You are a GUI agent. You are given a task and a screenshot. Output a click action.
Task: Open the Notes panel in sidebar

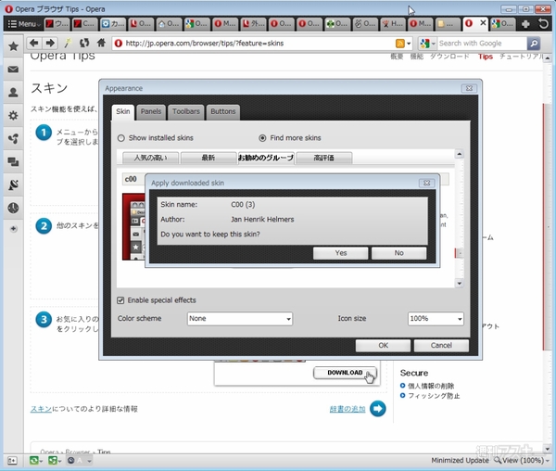click(x=13, y=185)
